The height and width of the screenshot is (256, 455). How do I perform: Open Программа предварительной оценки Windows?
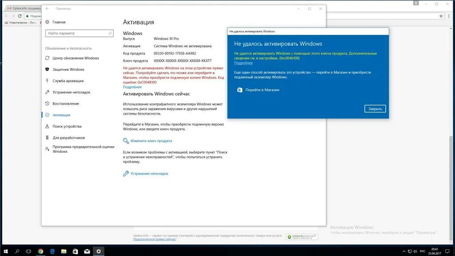tap(83, 149)
